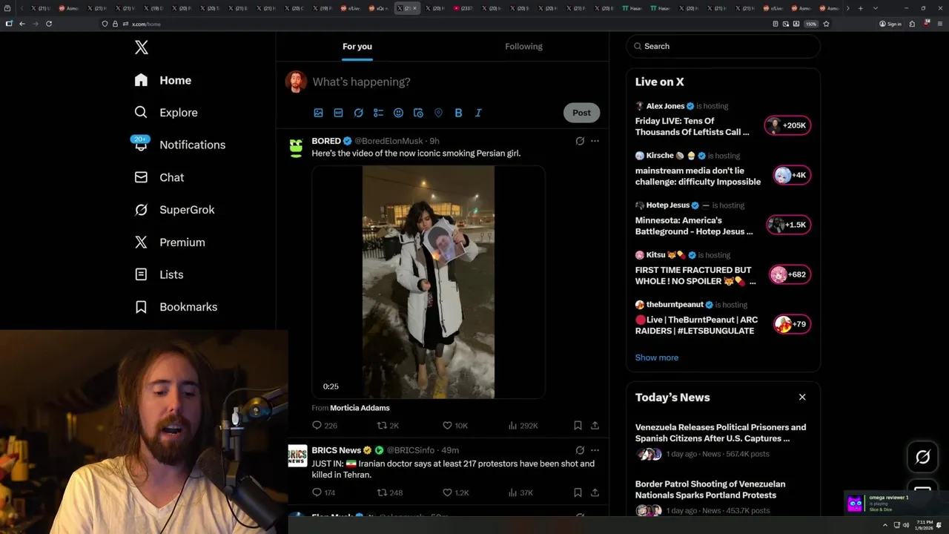View analytics of BRICS News post
This screenshot has height=534, width=949.
(520, 492)
